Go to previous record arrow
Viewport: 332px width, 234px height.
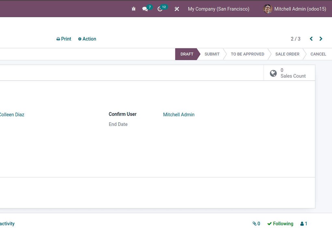point(311,39)
